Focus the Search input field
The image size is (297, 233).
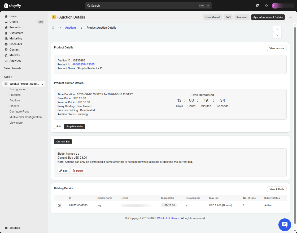148,6
